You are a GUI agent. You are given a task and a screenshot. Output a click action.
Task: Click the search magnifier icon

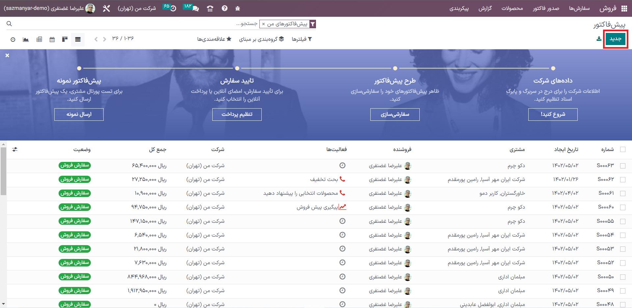click(x=9, y=24)
